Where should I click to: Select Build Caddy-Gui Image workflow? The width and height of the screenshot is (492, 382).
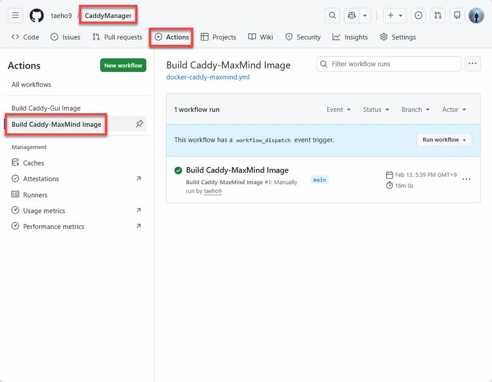coord(46,108)
